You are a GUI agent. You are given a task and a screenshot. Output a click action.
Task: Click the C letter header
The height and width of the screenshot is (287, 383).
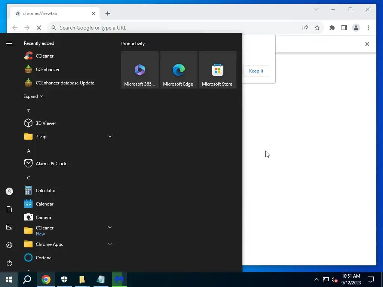coord(28,178)
